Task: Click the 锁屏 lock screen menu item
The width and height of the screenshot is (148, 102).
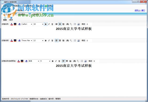Action: point(49,6)
